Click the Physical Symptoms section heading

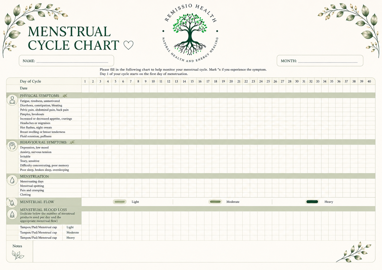point(39,96)
